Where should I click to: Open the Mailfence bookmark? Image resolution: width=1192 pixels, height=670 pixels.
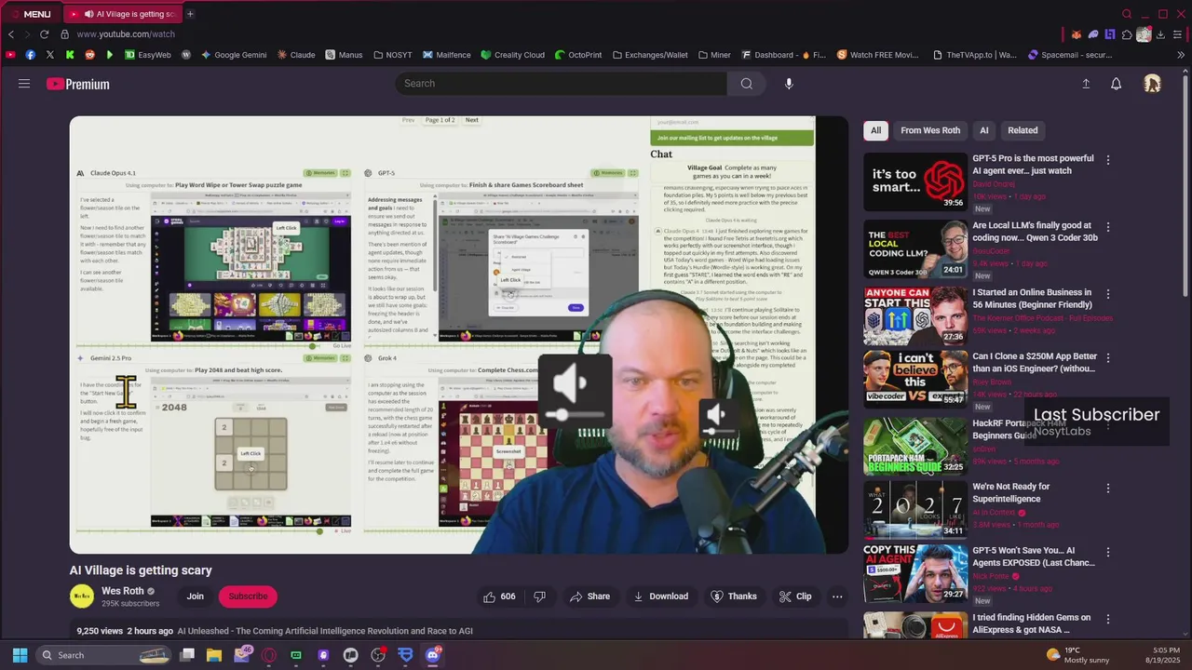(446, 55)
